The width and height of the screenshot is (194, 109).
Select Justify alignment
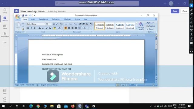pyautogui.click(x=76, y=28)
